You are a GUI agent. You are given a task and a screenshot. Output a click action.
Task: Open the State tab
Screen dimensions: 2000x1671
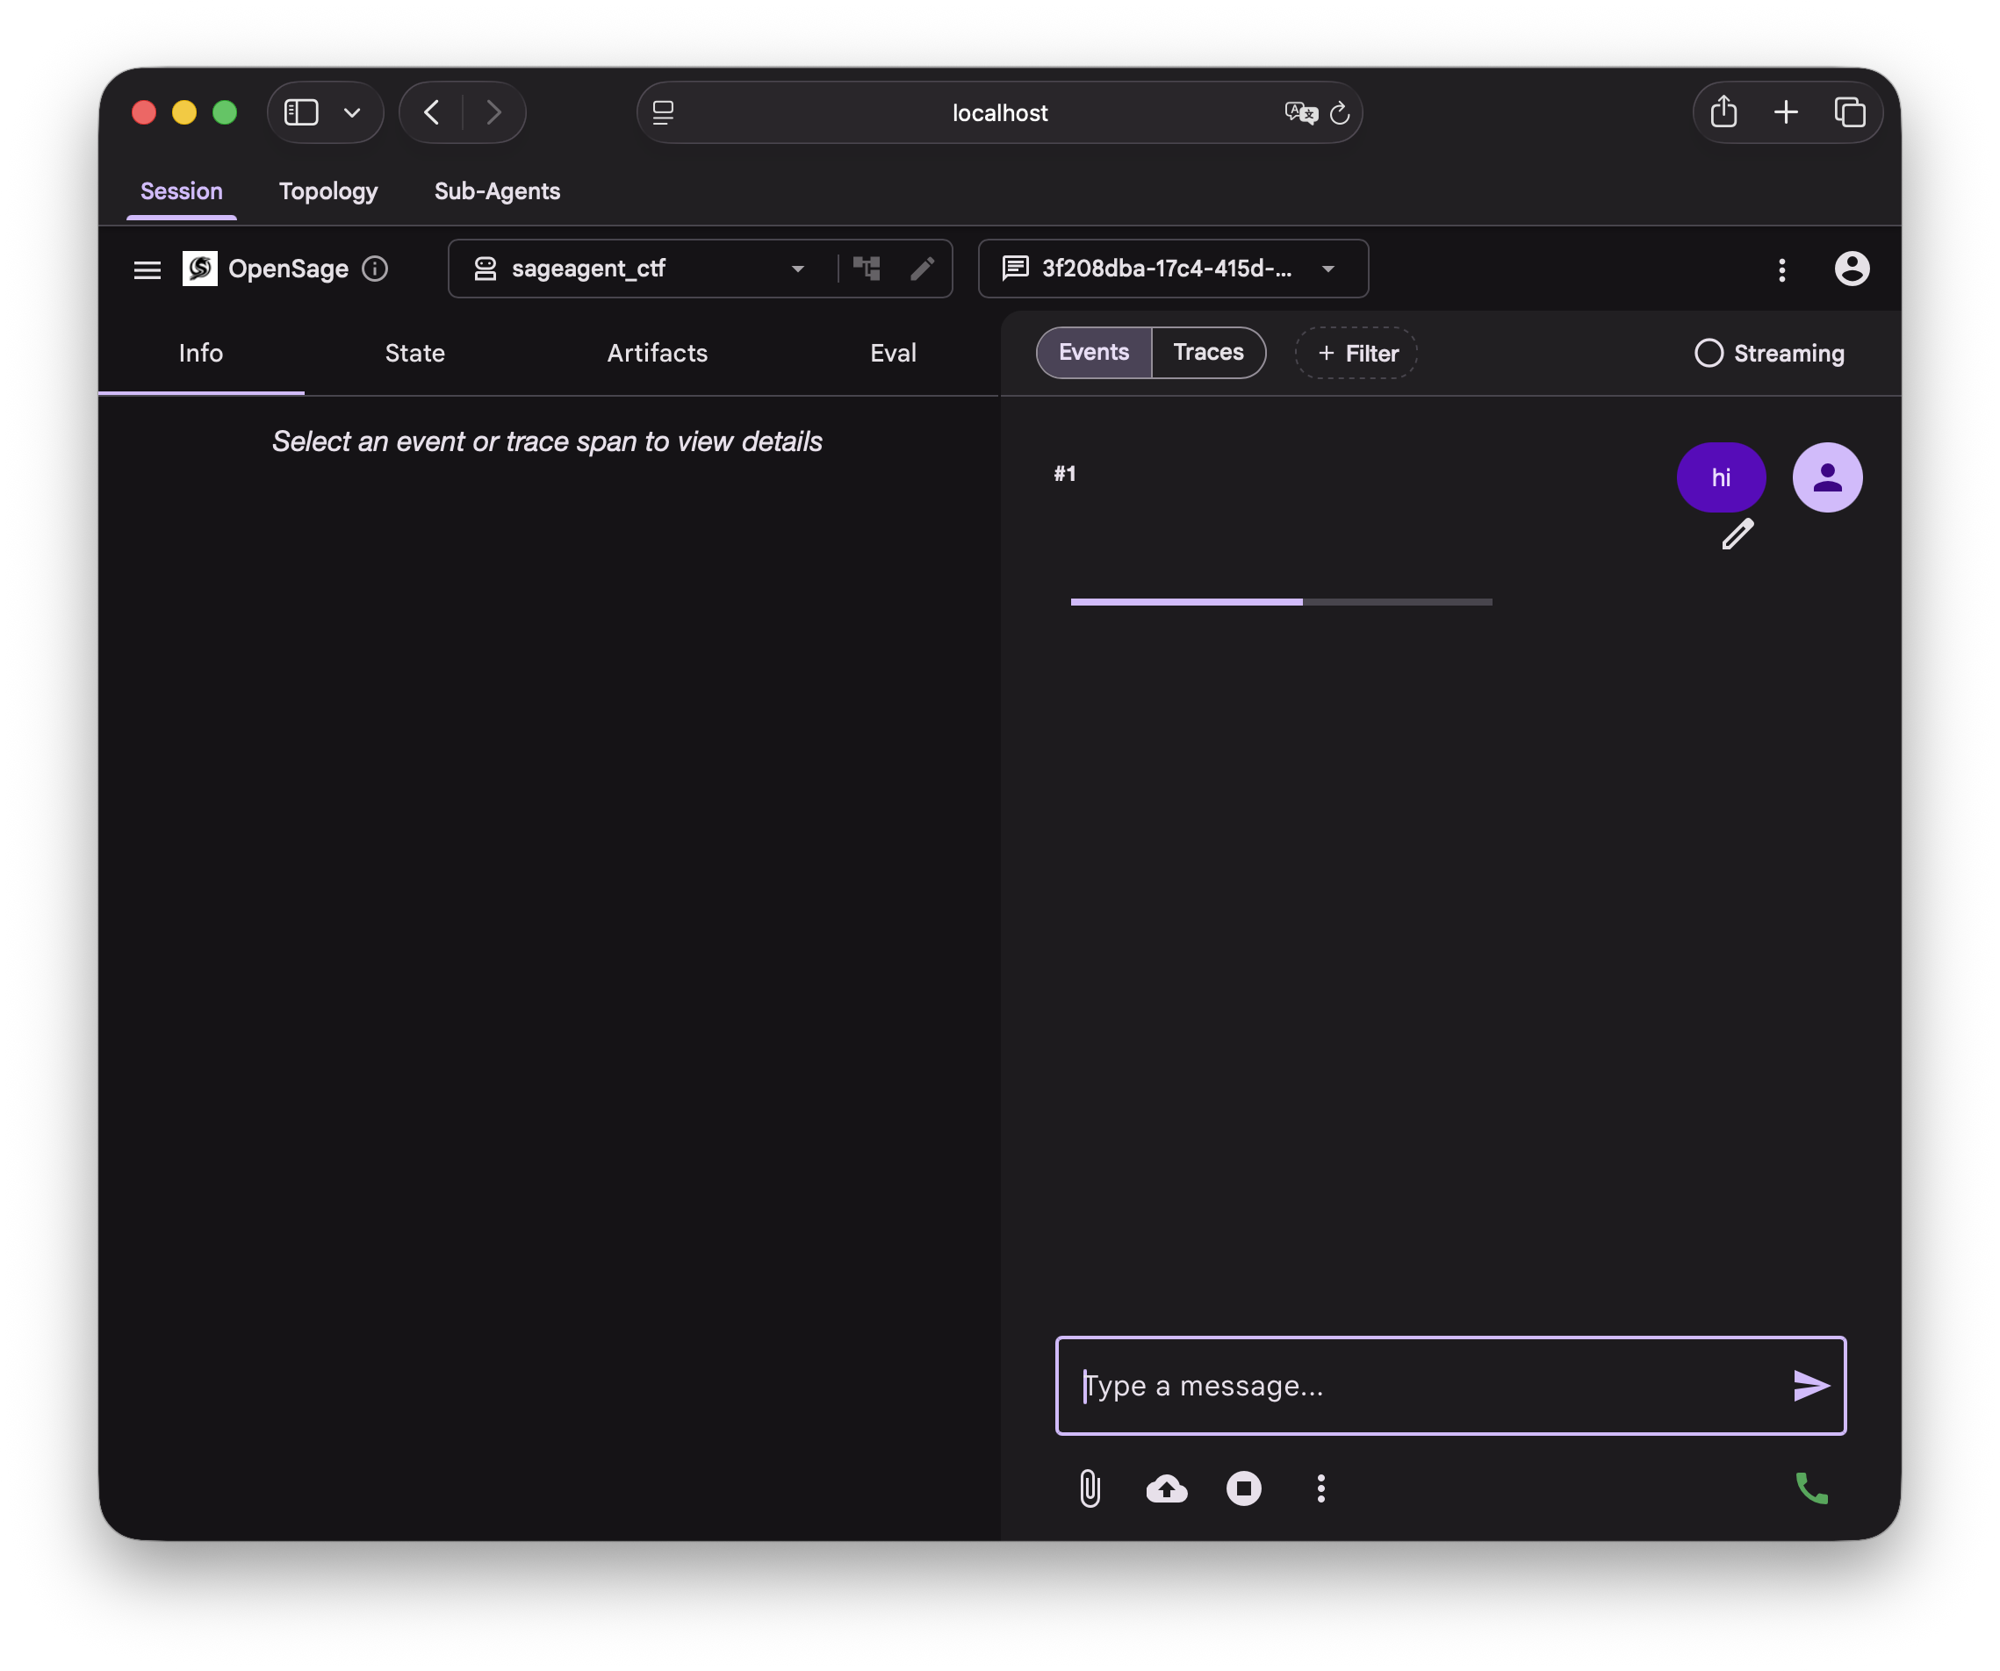[x=415, y=353]
